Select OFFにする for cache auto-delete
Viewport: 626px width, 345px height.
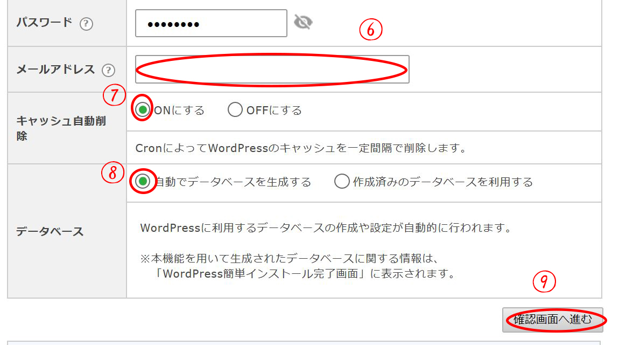[x=235, y=109]
